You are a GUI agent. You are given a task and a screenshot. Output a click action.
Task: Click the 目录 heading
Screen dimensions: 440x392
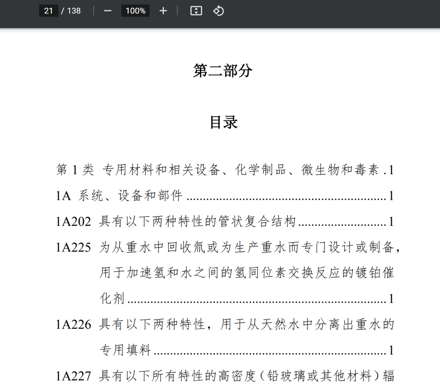[x=224, y=123]
